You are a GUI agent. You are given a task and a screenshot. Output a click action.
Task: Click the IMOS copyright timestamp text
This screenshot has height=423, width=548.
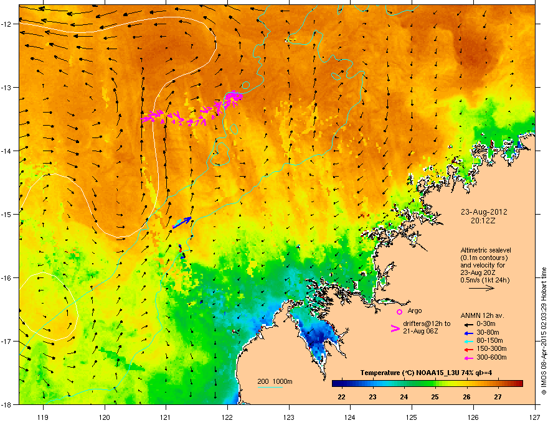coord(544,331)
